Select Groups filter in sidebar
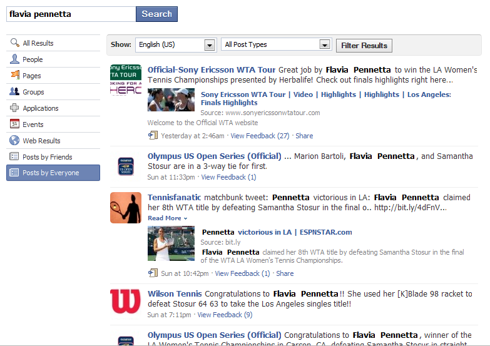The height and width of the screenshot is (346, 490). tap(53, 91)
